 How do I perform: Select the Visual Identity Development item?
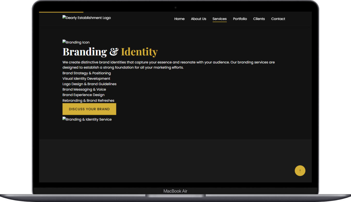tap(86, 79)
